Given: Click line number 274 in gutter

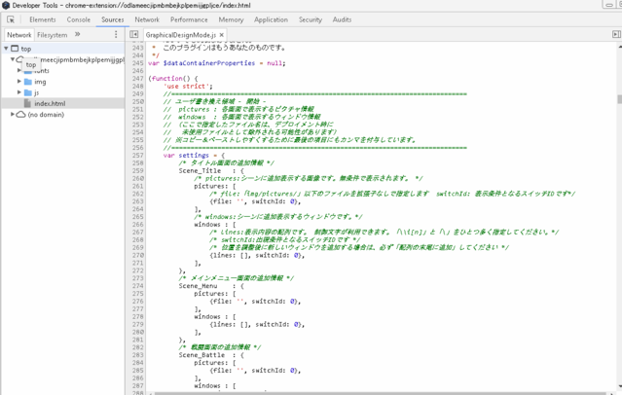Looking at the screenshot, I should pos(138,286).
